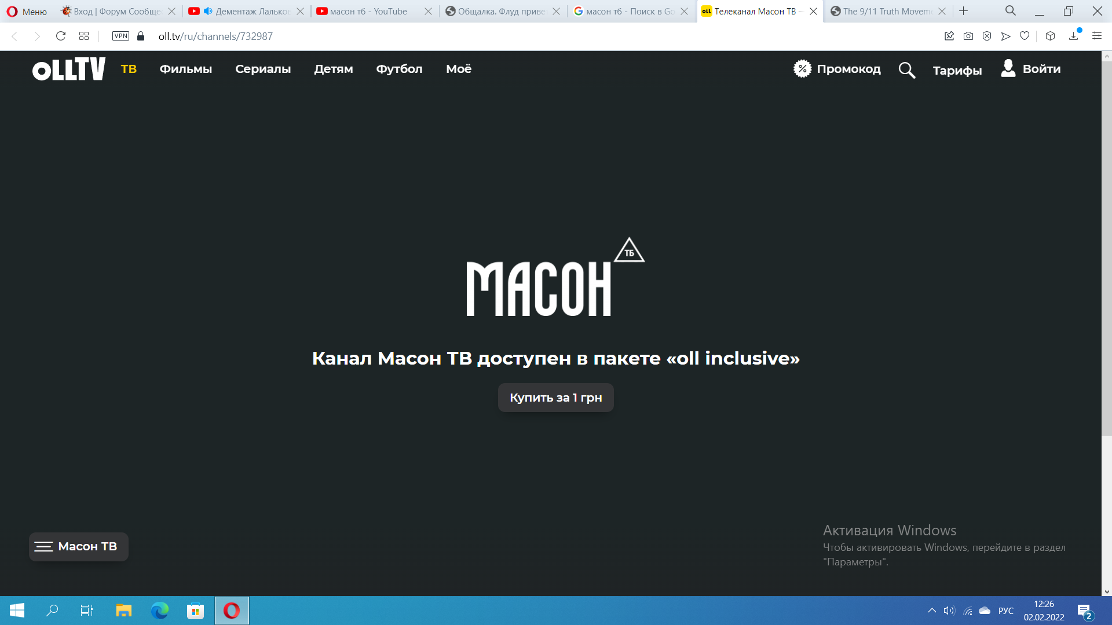Image resolution: width=1112 pixels, height=625 pixels.
Task: Add page to bookmarks with heart icon
Action: [1025, 36]
